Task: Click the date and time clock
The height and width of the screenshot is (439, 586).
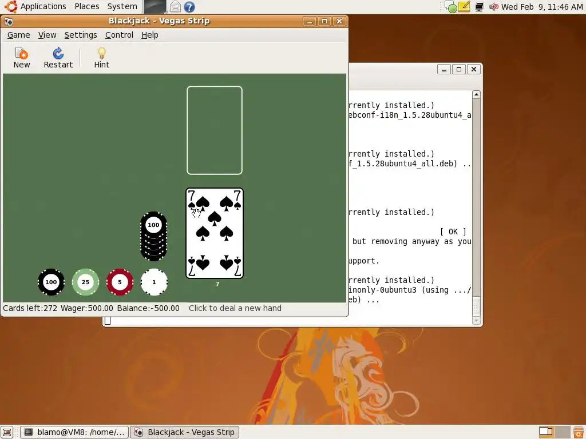Action: [542, 7]
